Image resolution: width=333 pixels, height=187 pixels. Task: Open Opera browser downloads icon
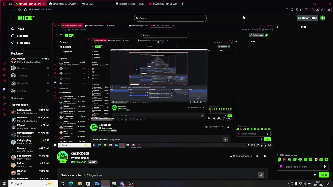[317, 10]
